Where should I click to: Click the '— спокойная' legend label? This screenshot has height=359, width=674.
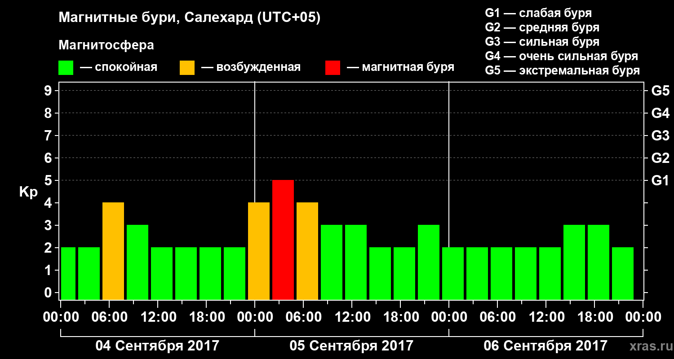coord(119,67)
